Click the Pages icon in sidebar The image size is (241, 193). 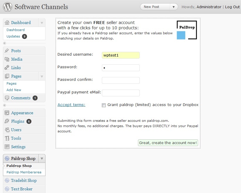[7, 76]
